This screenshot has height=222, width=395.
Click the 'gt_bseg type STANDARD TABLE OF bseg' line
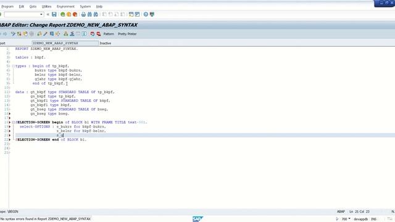[x=69, y=109]
